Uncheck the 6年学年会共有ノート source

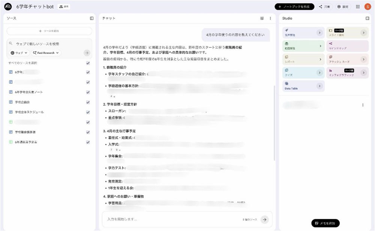tap(87, 92)
